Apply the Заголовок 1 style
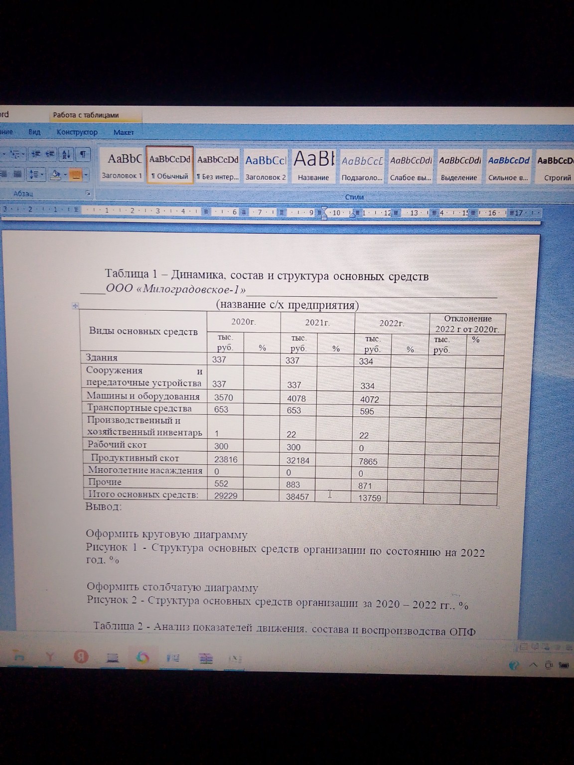This screenshot has height=765, width=574. 122,165
